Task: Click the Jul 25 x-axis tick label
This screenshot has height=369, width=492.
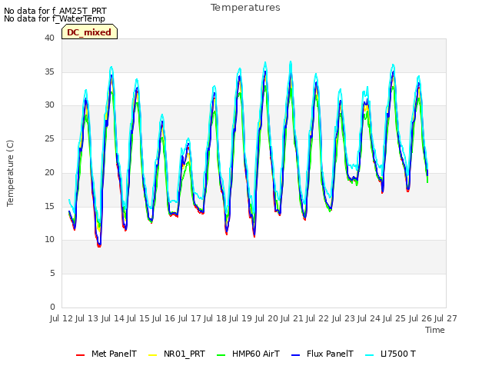Action: coord(395,318)
